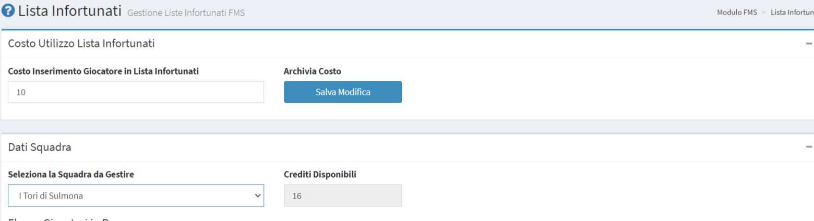This screenshot has width=814, height=221.
Task: Click the Dati Squadra header text
Action: pos(40,148)
